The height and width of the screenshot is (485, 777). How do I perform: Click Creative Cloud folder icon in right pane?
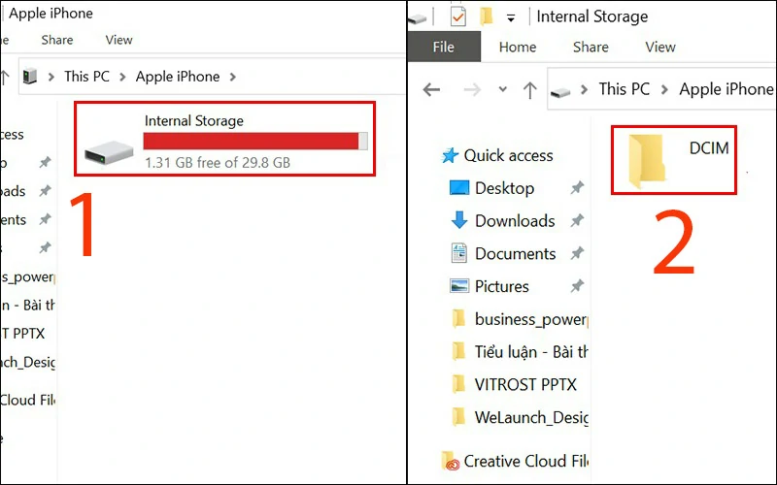click(450, 462)
